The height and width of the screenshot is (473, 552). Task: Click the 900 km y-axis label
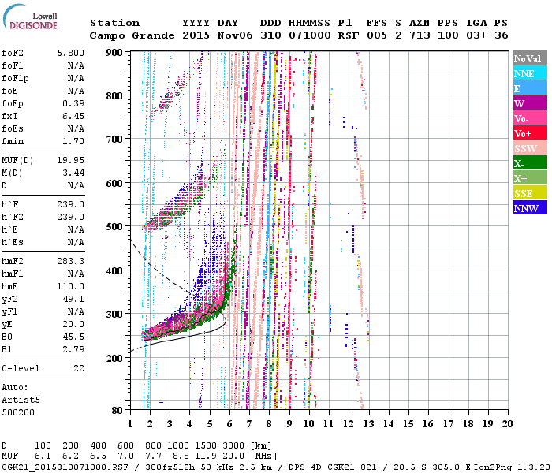pyautogui.click(x=114, y=53)
